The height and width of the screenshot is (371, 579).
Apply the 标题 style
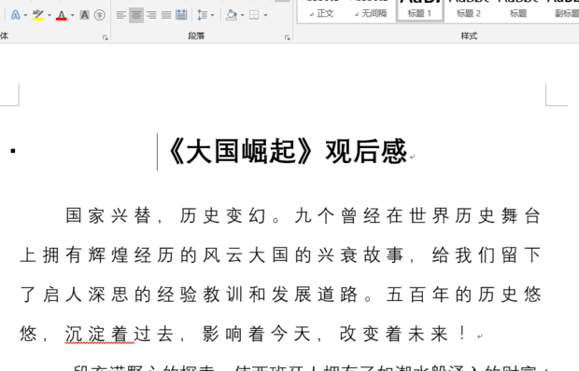pos(517,11)
